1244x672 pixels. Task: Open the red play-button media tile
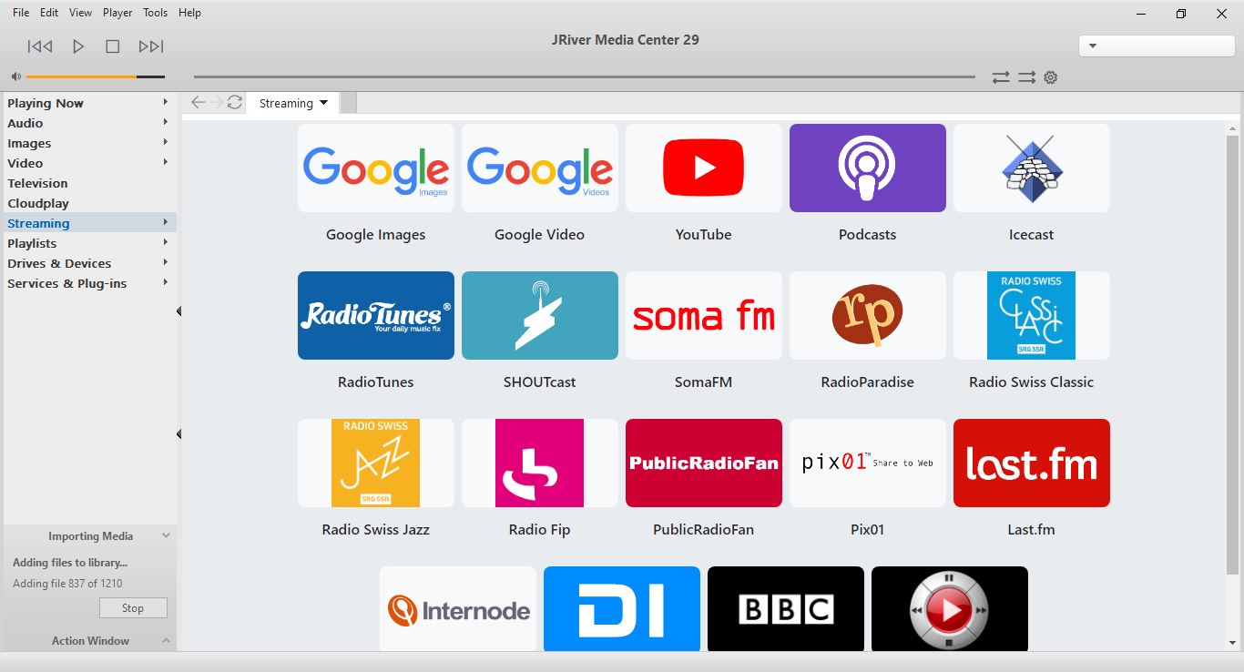point(950,608)
